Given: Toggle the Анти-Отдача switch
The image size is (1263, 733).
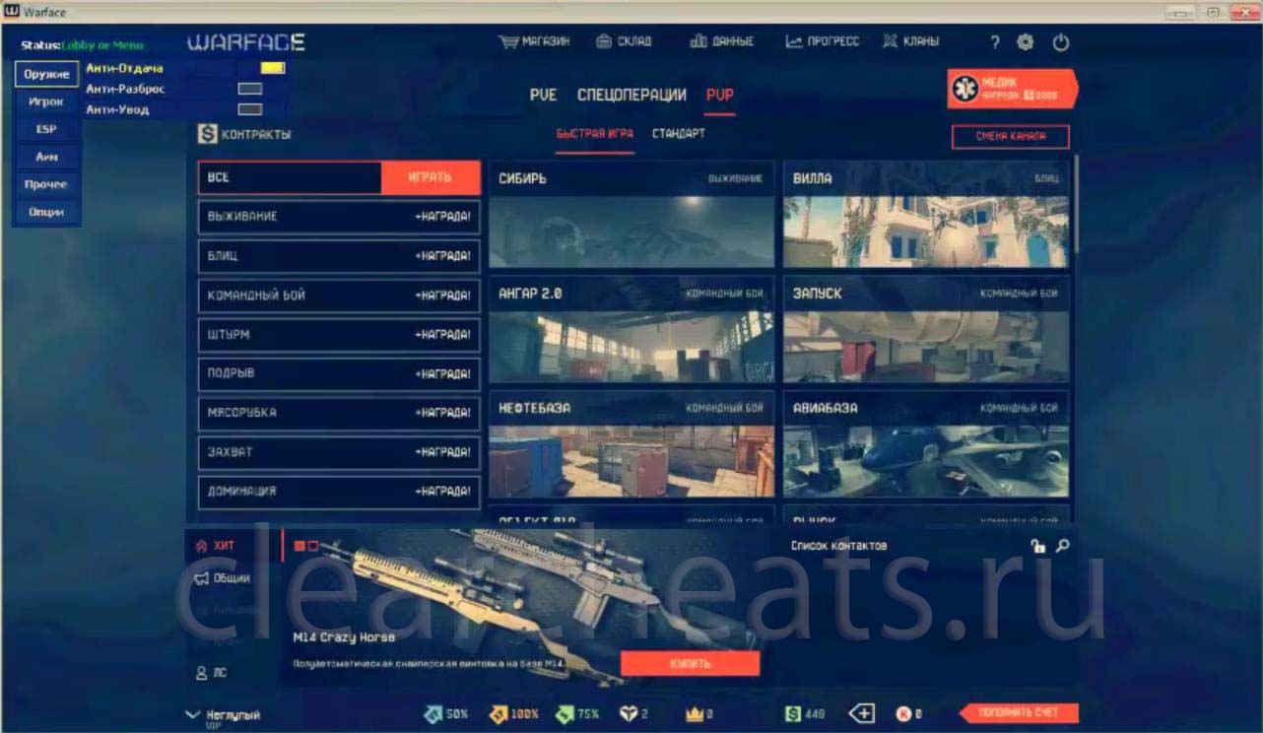Looking at the screenshot, I should coord(272,68).
